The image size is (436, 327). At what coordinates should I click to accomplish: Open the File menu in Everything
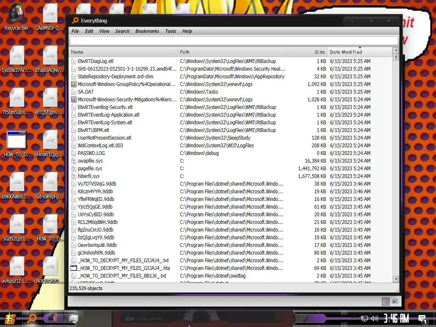pyautogui.click(x=75, y=31)
